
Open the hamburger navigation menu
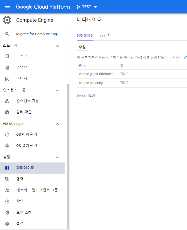[7, 7]
